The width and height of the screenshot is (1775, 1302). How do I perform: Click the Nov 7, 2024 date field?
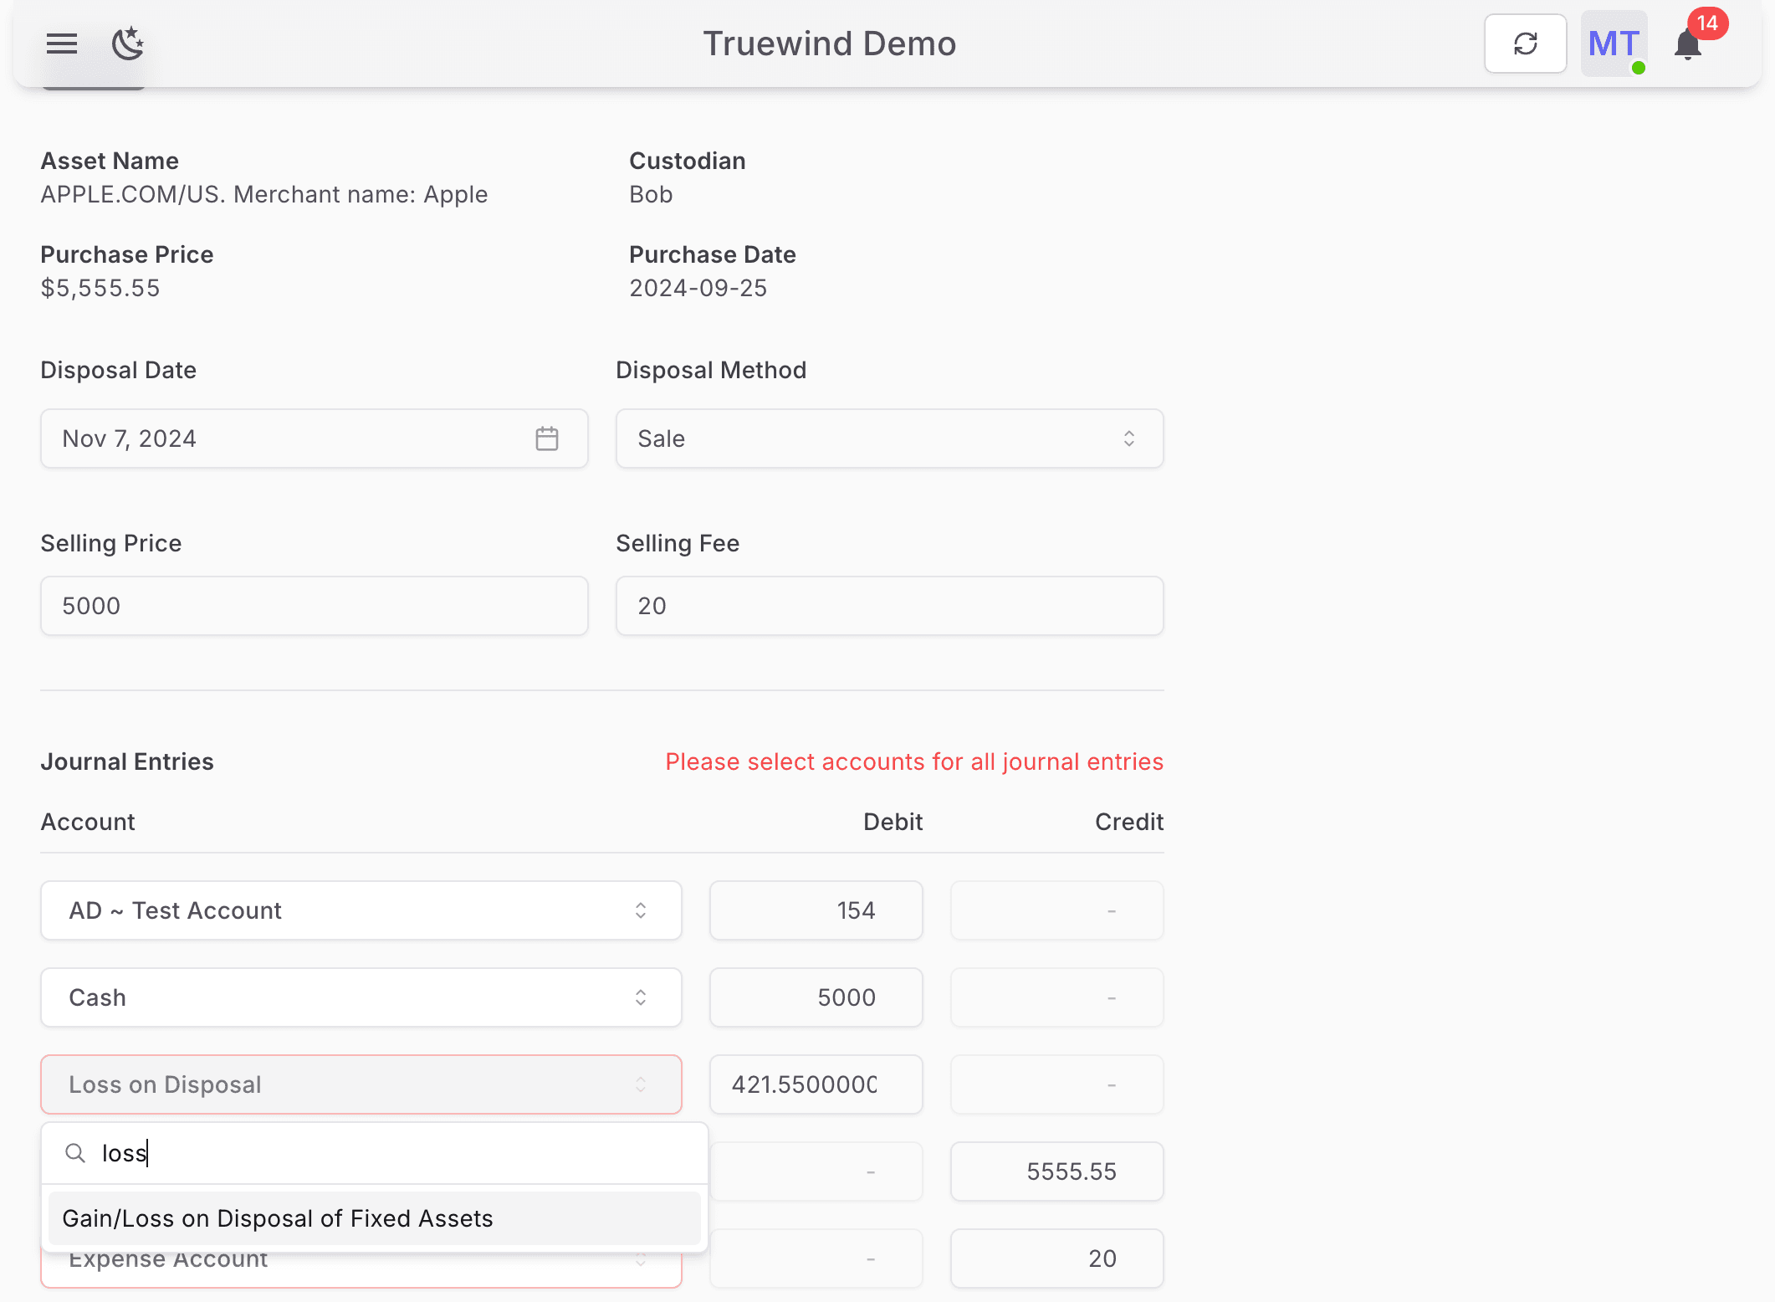tap(284, 438)
